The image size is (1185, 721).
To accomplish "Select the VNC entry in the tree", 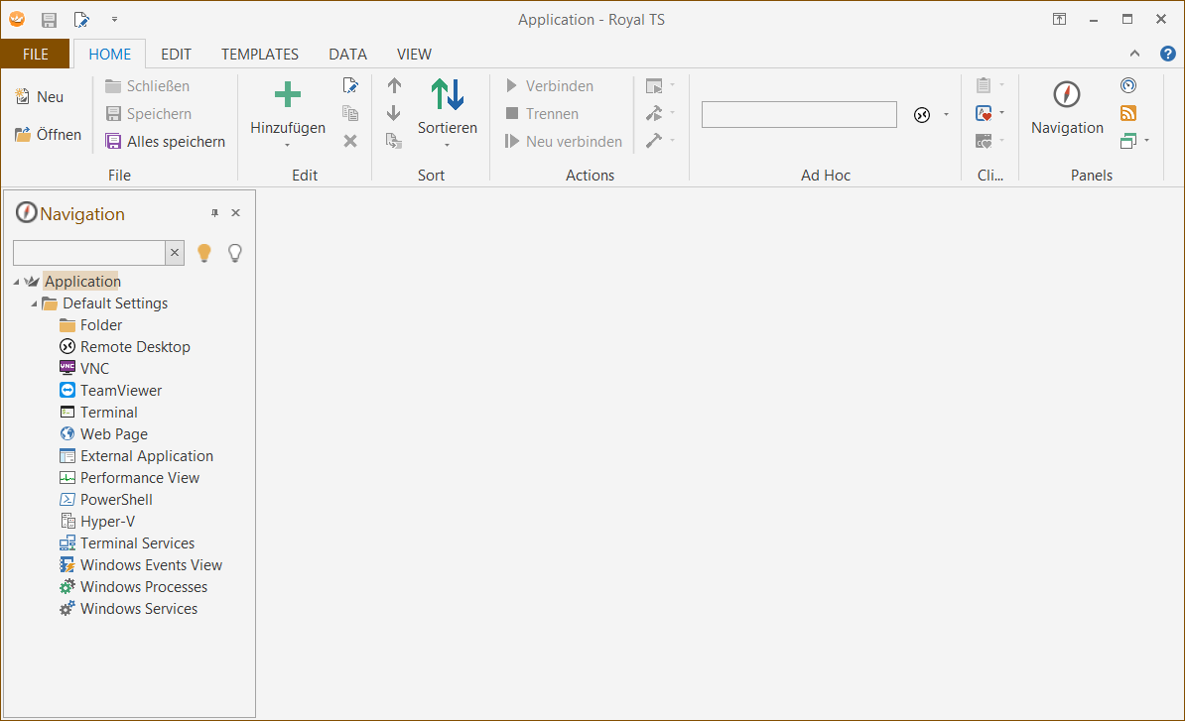I will click(x=94, y=369).
